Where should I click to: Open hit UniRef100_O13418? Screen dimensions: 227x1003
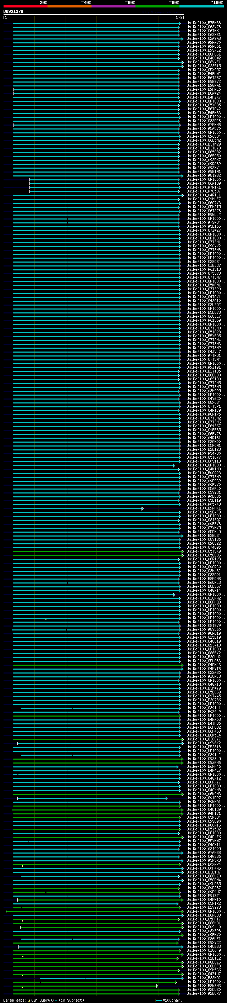click(203, 645)
